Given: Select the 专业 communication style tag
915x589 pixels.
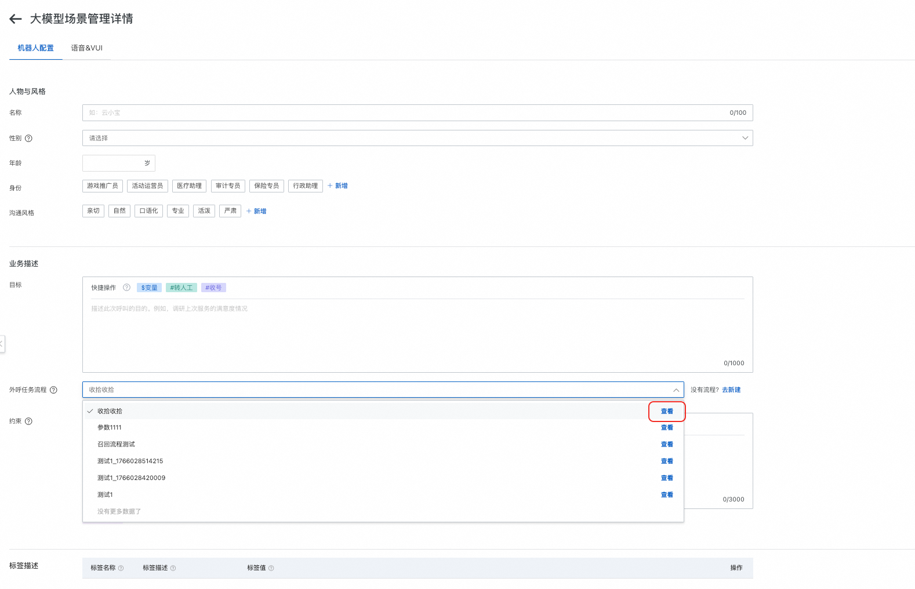Looking at the screenshot, I should click(x=178, y=211).
